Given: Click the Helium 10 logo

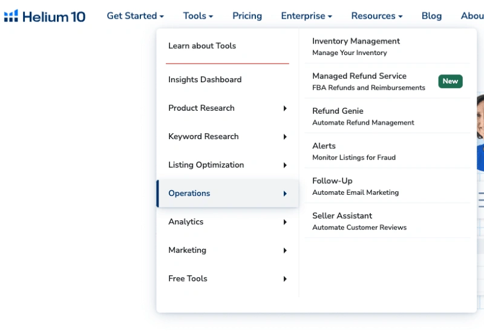Looking at the screenshot, I should [45, 16].
